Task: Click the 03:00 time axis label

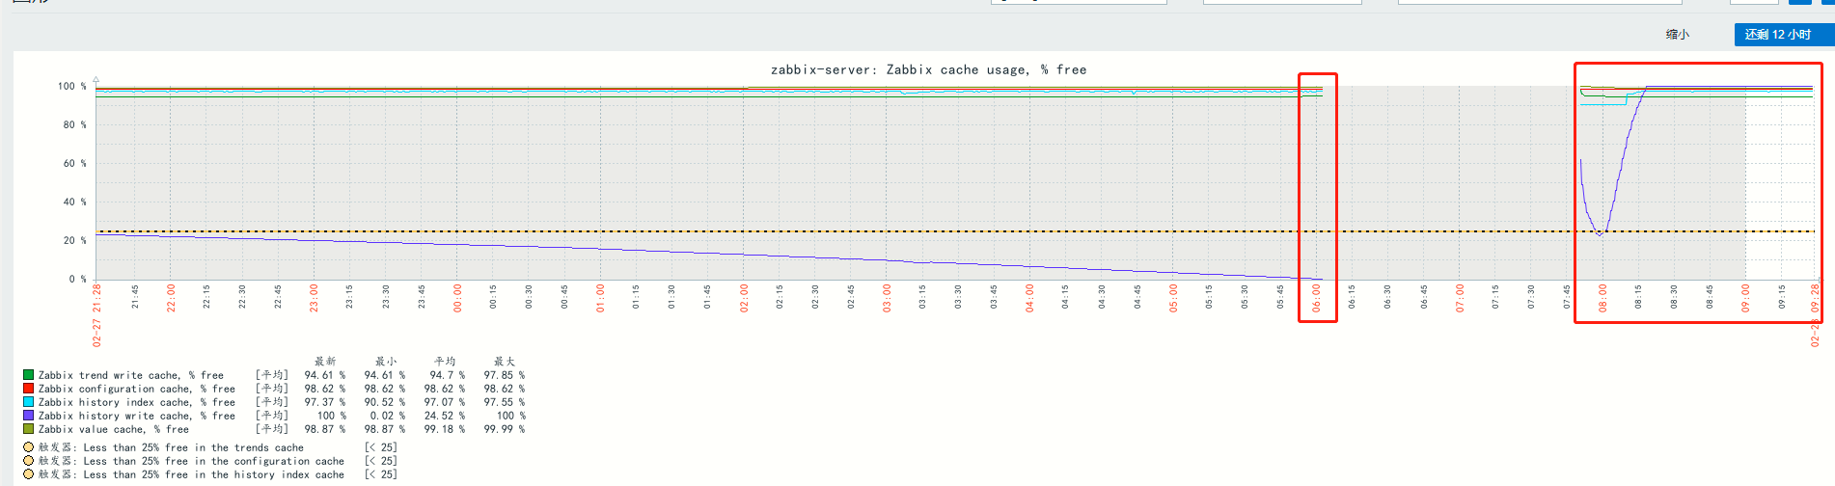Action: 887,298
